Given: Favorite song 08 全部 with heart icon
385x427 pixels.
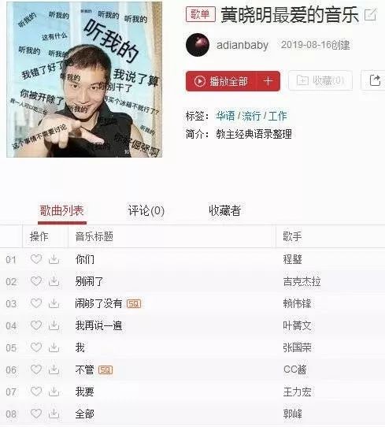Looking at the screenshot, I should click(x=36, y=414).
